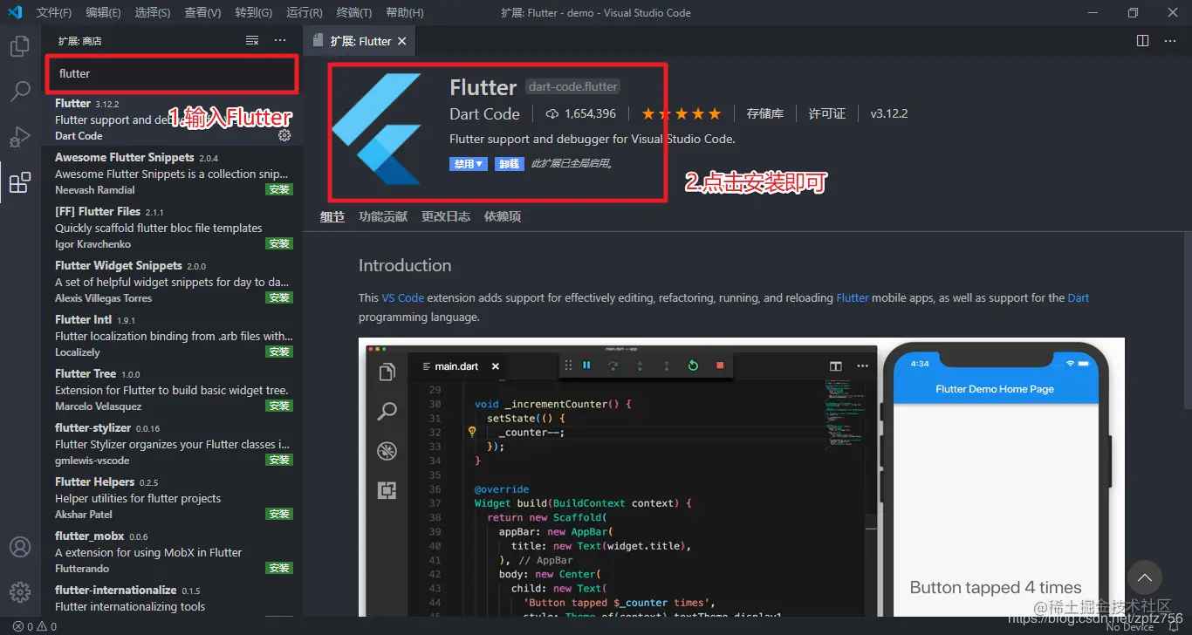Click the Dart Code publisher link

[x=484, y=113]
